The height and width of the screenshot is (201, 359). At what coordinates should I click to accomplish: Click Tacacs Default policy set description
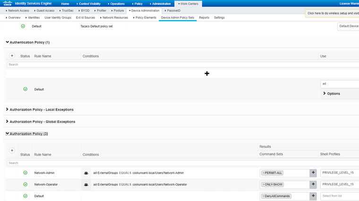click(97, 26)
